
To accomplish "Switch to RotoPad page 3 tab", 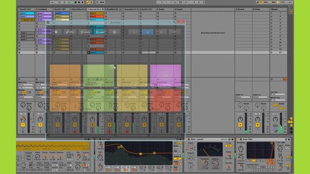I will point(161,32).
